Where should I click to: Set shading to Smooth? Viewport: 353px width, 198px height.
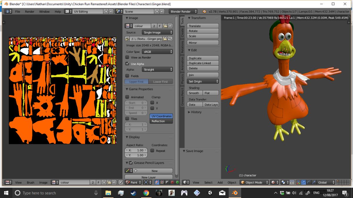click(195, 93)
